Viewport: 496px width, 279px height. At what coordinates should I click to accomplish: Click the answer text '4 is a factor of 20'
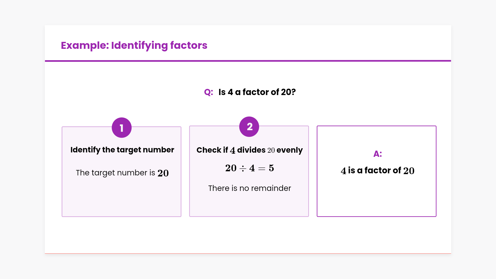(x=377, y=171)
